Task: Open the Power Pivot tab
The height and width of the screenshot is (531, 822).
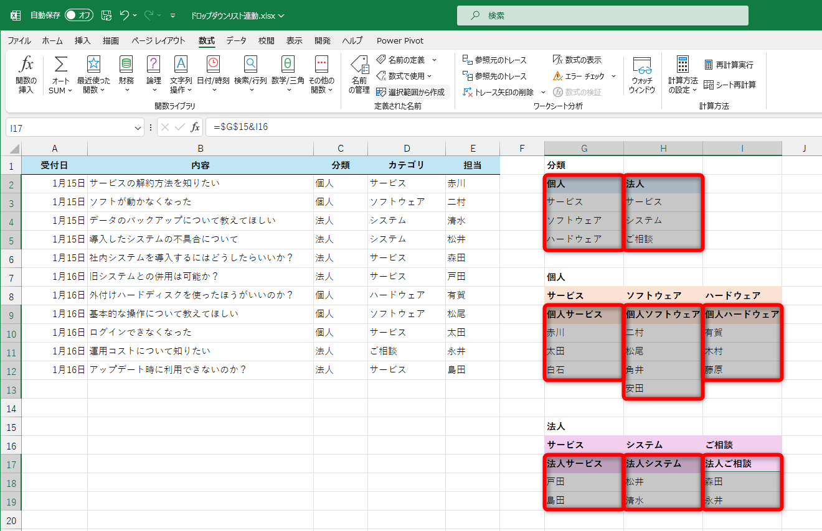Action: point(399,40)
